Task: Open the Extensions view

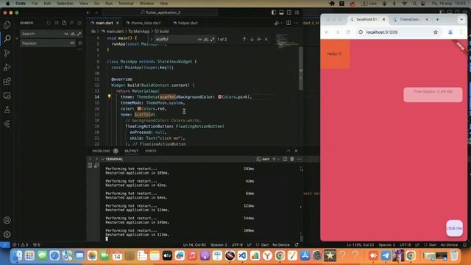Action: pyautogui.click(x=7, y=82)
